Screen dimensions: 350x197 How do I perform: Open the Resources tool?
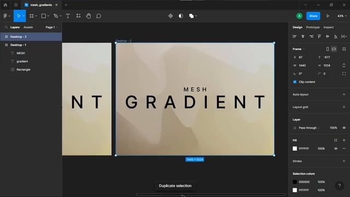click(x=78, y=16)
